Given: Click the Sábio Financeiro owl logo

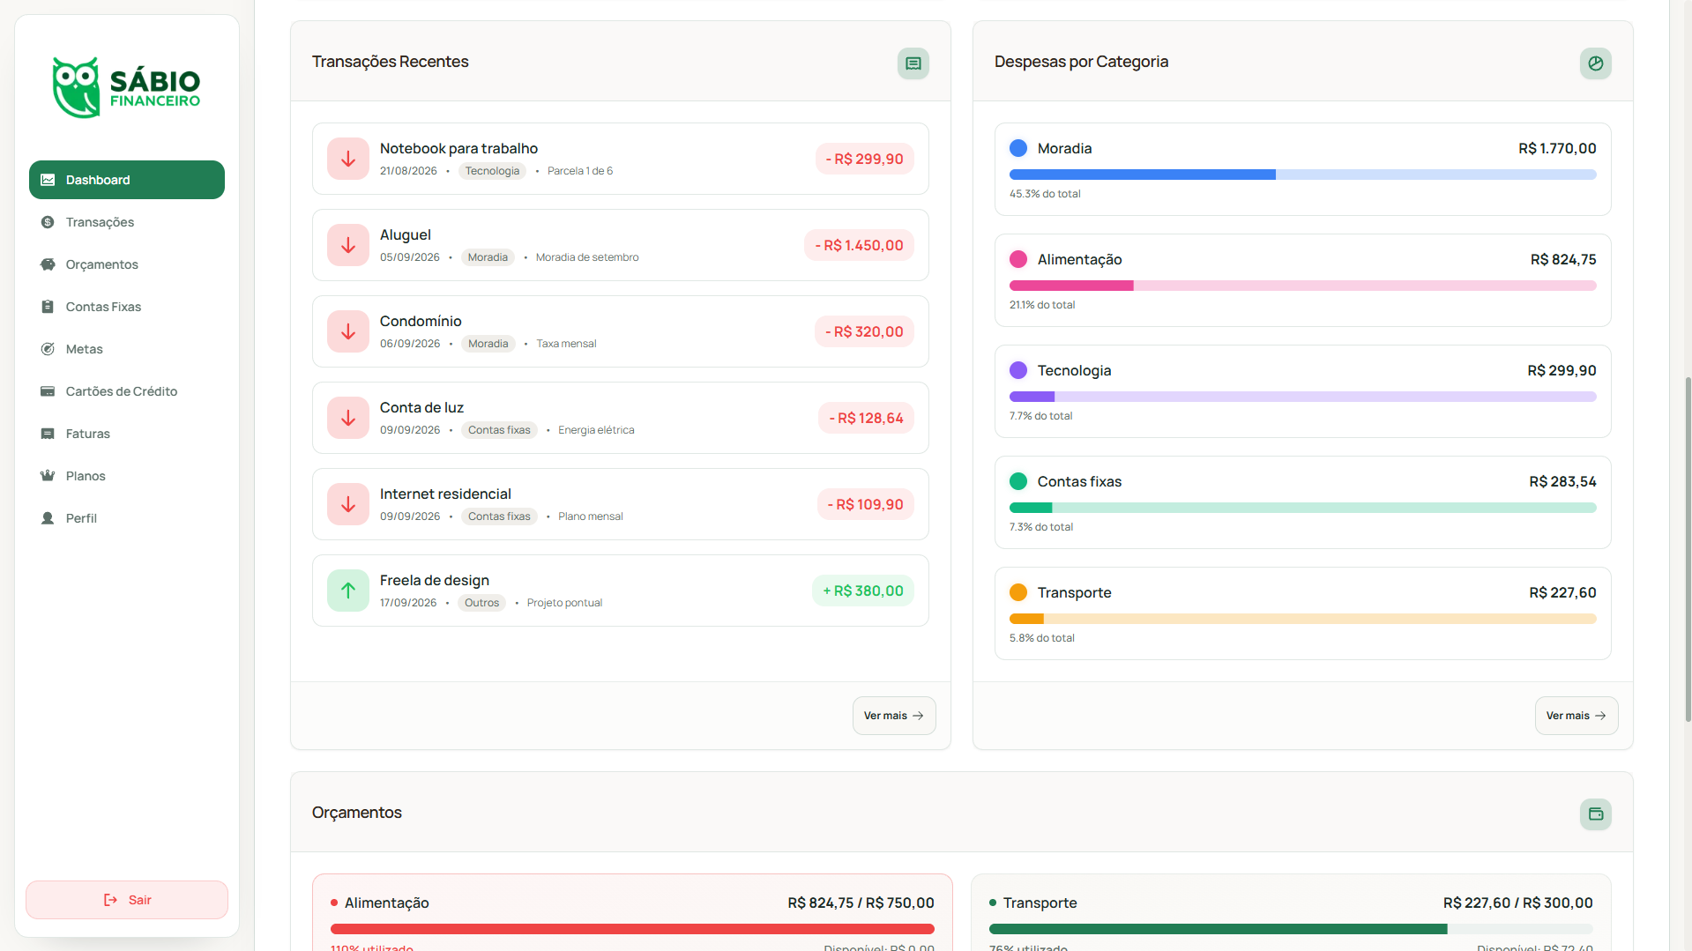Looking at the screenshot, I should pyautogui.click(x=126, y=87).
